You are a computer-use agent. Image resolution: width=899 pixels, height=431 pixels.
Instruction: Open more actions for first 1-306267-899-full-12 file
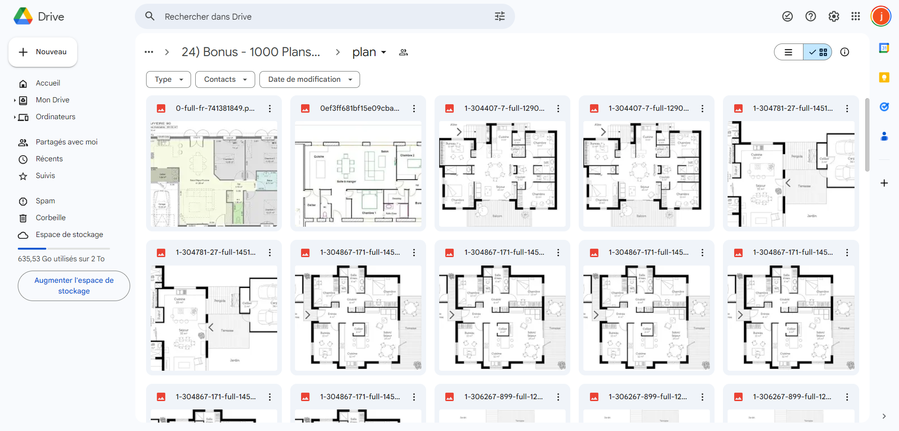pyautogui.click(x=558, y=397)
